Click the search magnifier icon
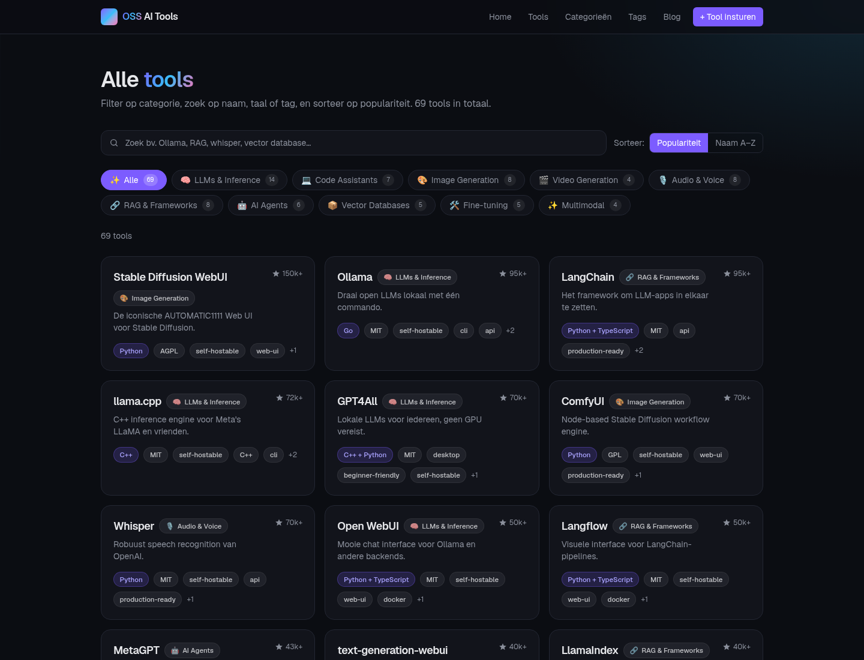The width and height of the screenshot is (864, 660). click(x=114, y=143)
